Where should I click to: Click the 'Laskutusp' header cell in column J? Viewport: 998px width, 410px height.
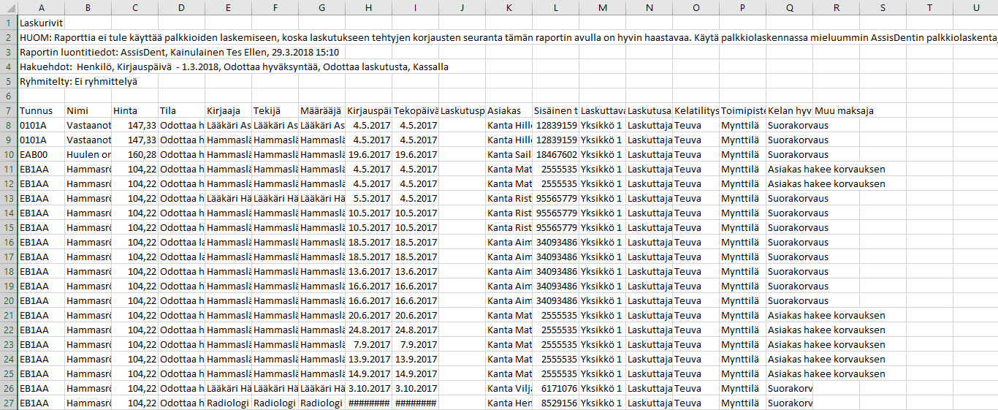(x=462, y=110)
